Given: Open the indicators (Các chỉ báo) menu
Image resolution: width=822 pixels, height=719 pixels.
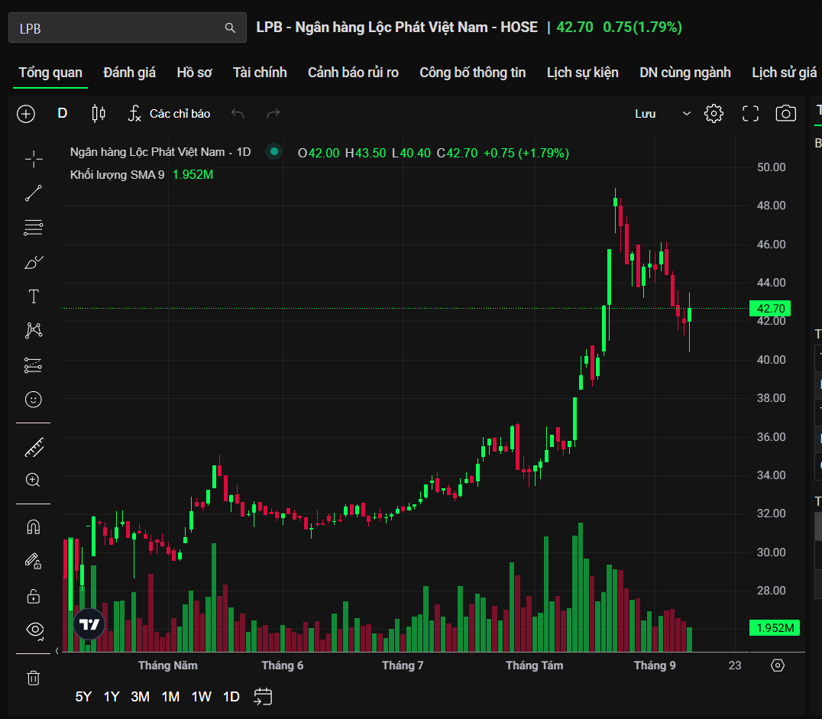Looking at the screenshot, I should (170, 114).
